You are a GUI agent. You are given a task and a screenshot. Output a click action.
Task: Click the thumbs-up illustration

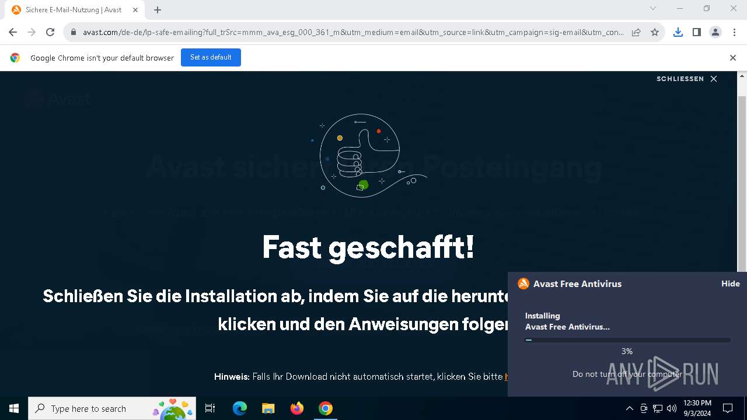[369, 156]
